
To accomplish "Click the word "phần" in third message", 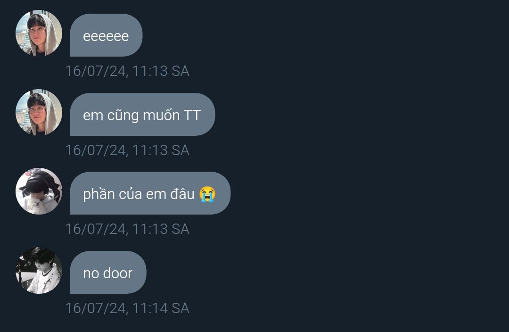I will pos(99,194).
